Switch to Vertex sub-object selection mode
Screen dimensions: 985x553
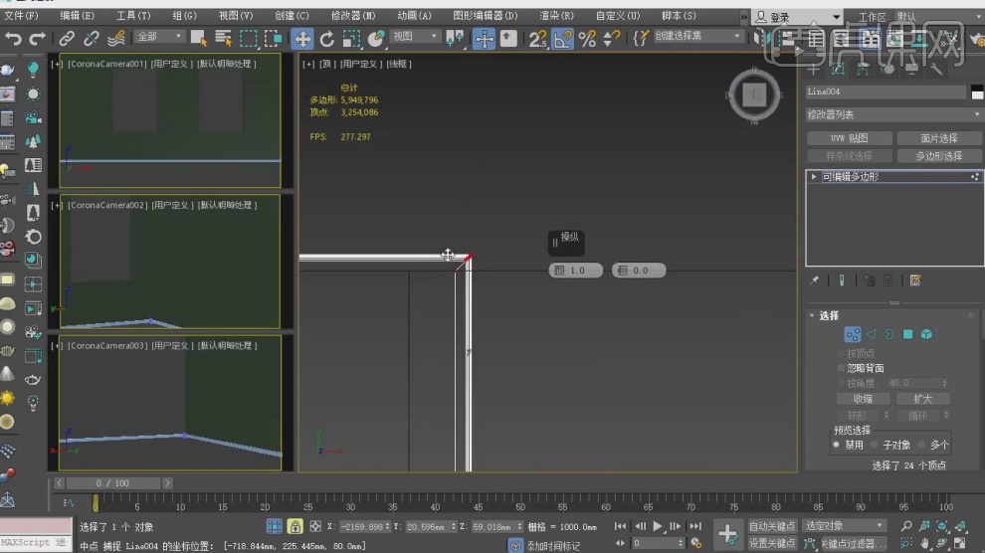click(852, 334)
